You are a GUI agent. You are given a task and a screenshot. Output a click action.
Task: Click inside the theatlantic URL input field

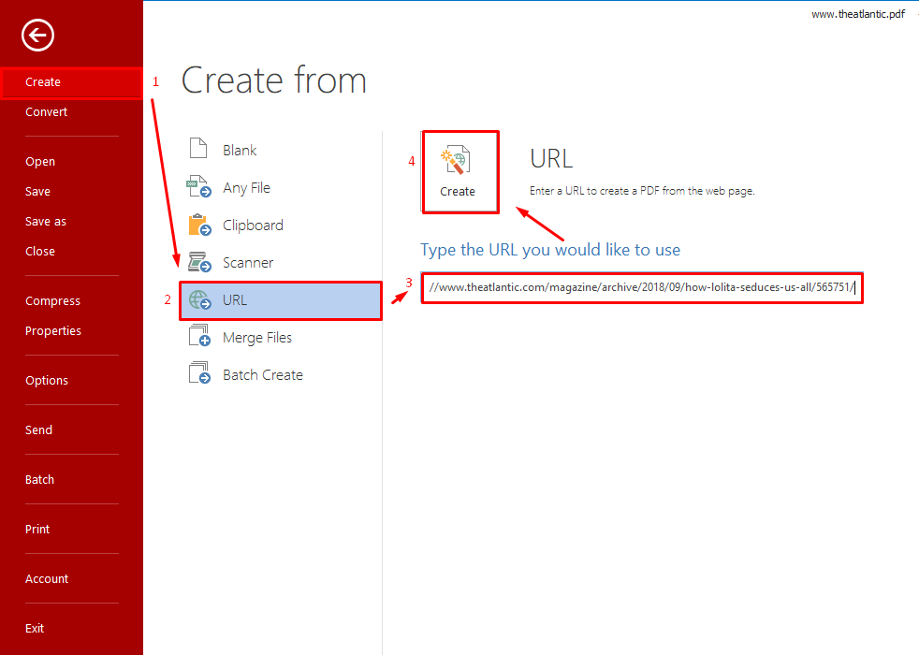(x=642, y=287)
